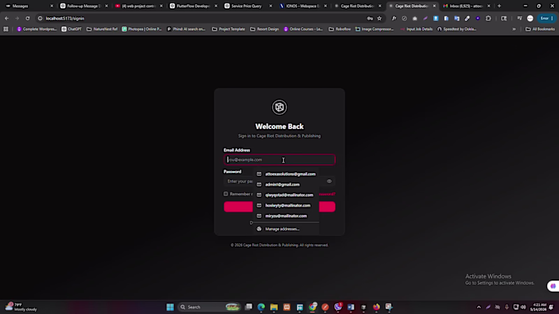Open the taskbar clock showing 4:21 AM
Screen dimensions: 559x314
[538, 307]
